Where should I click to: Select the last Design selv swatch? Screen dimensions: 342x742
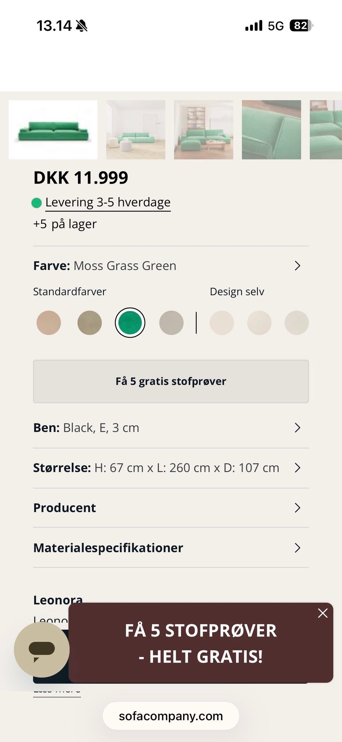[296, 323]
